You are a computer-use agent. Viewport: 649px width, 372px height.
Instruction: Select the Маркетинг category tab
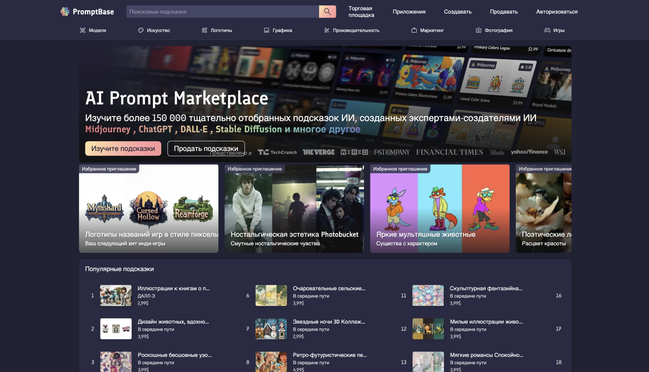427,30
